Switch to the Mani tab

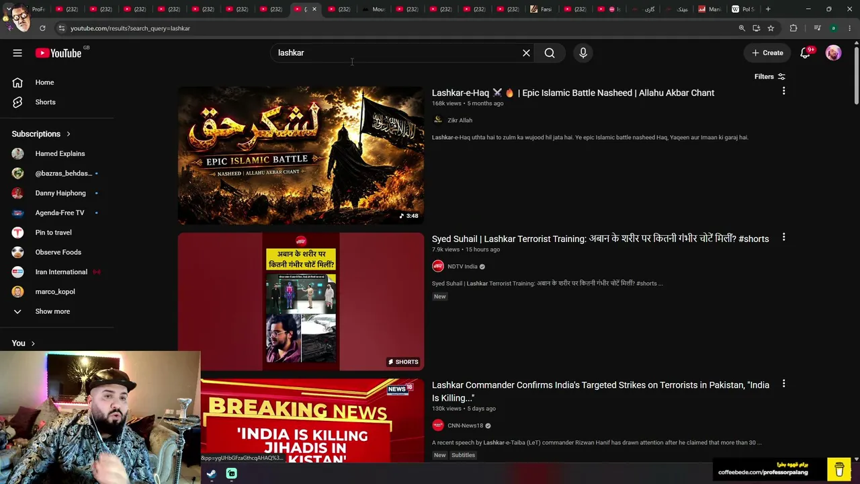709,9
